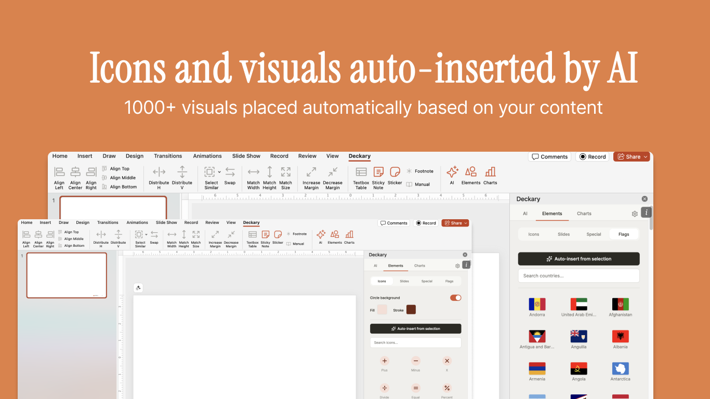Switch to the Flags tab in Deckary panel

pyautogui.click(x=624, y=234)
